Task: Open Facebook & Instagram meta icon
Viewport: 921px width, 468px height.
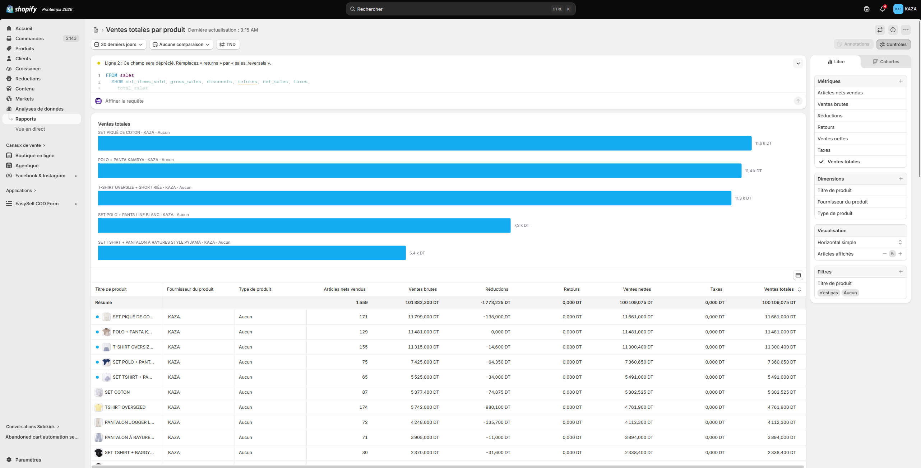Action: [x=9, y=175]
